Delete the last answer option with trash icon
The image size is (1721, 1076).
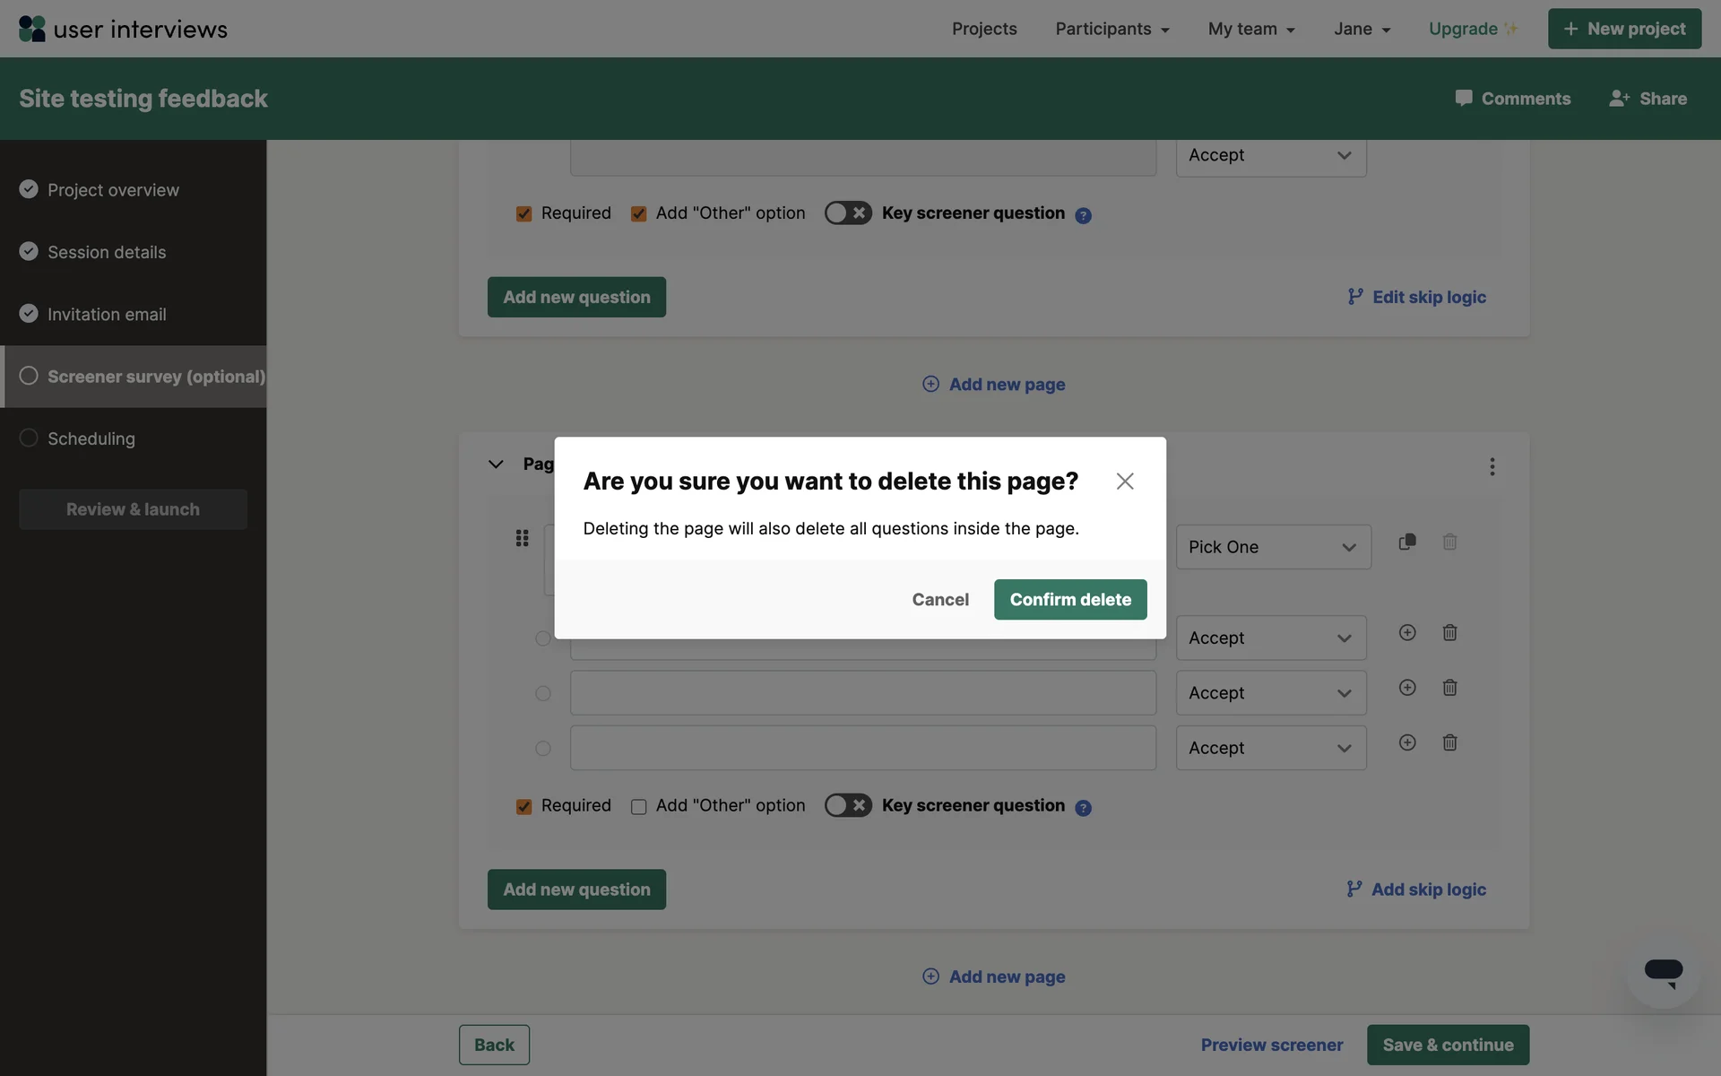click(x=1449, y=742)
